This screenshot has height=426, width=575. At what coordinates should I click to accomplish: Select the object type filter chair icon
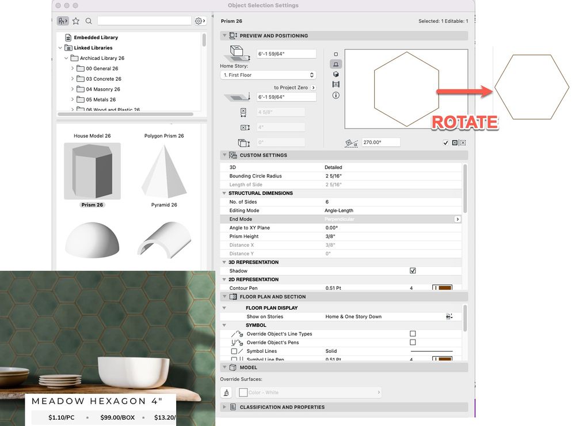point(62,20)
